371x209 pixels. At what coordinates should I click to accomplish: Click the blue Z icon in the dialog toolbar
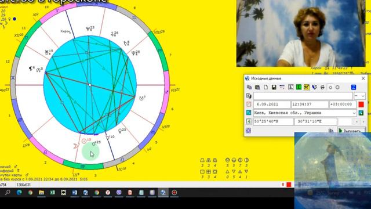point(354,87)
